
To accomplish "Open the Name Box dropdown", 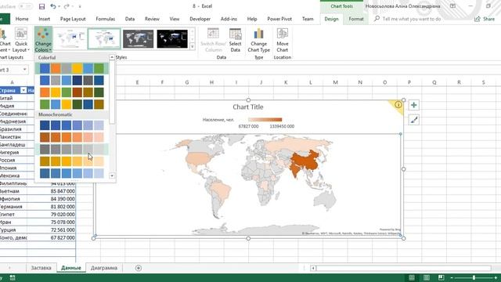I will coord(24,70).
